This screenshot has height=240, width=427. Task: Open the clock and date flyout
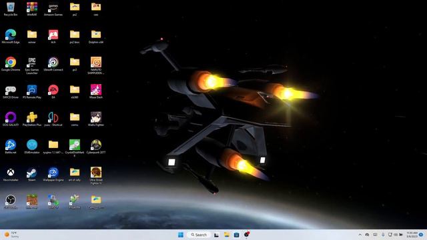412,235
